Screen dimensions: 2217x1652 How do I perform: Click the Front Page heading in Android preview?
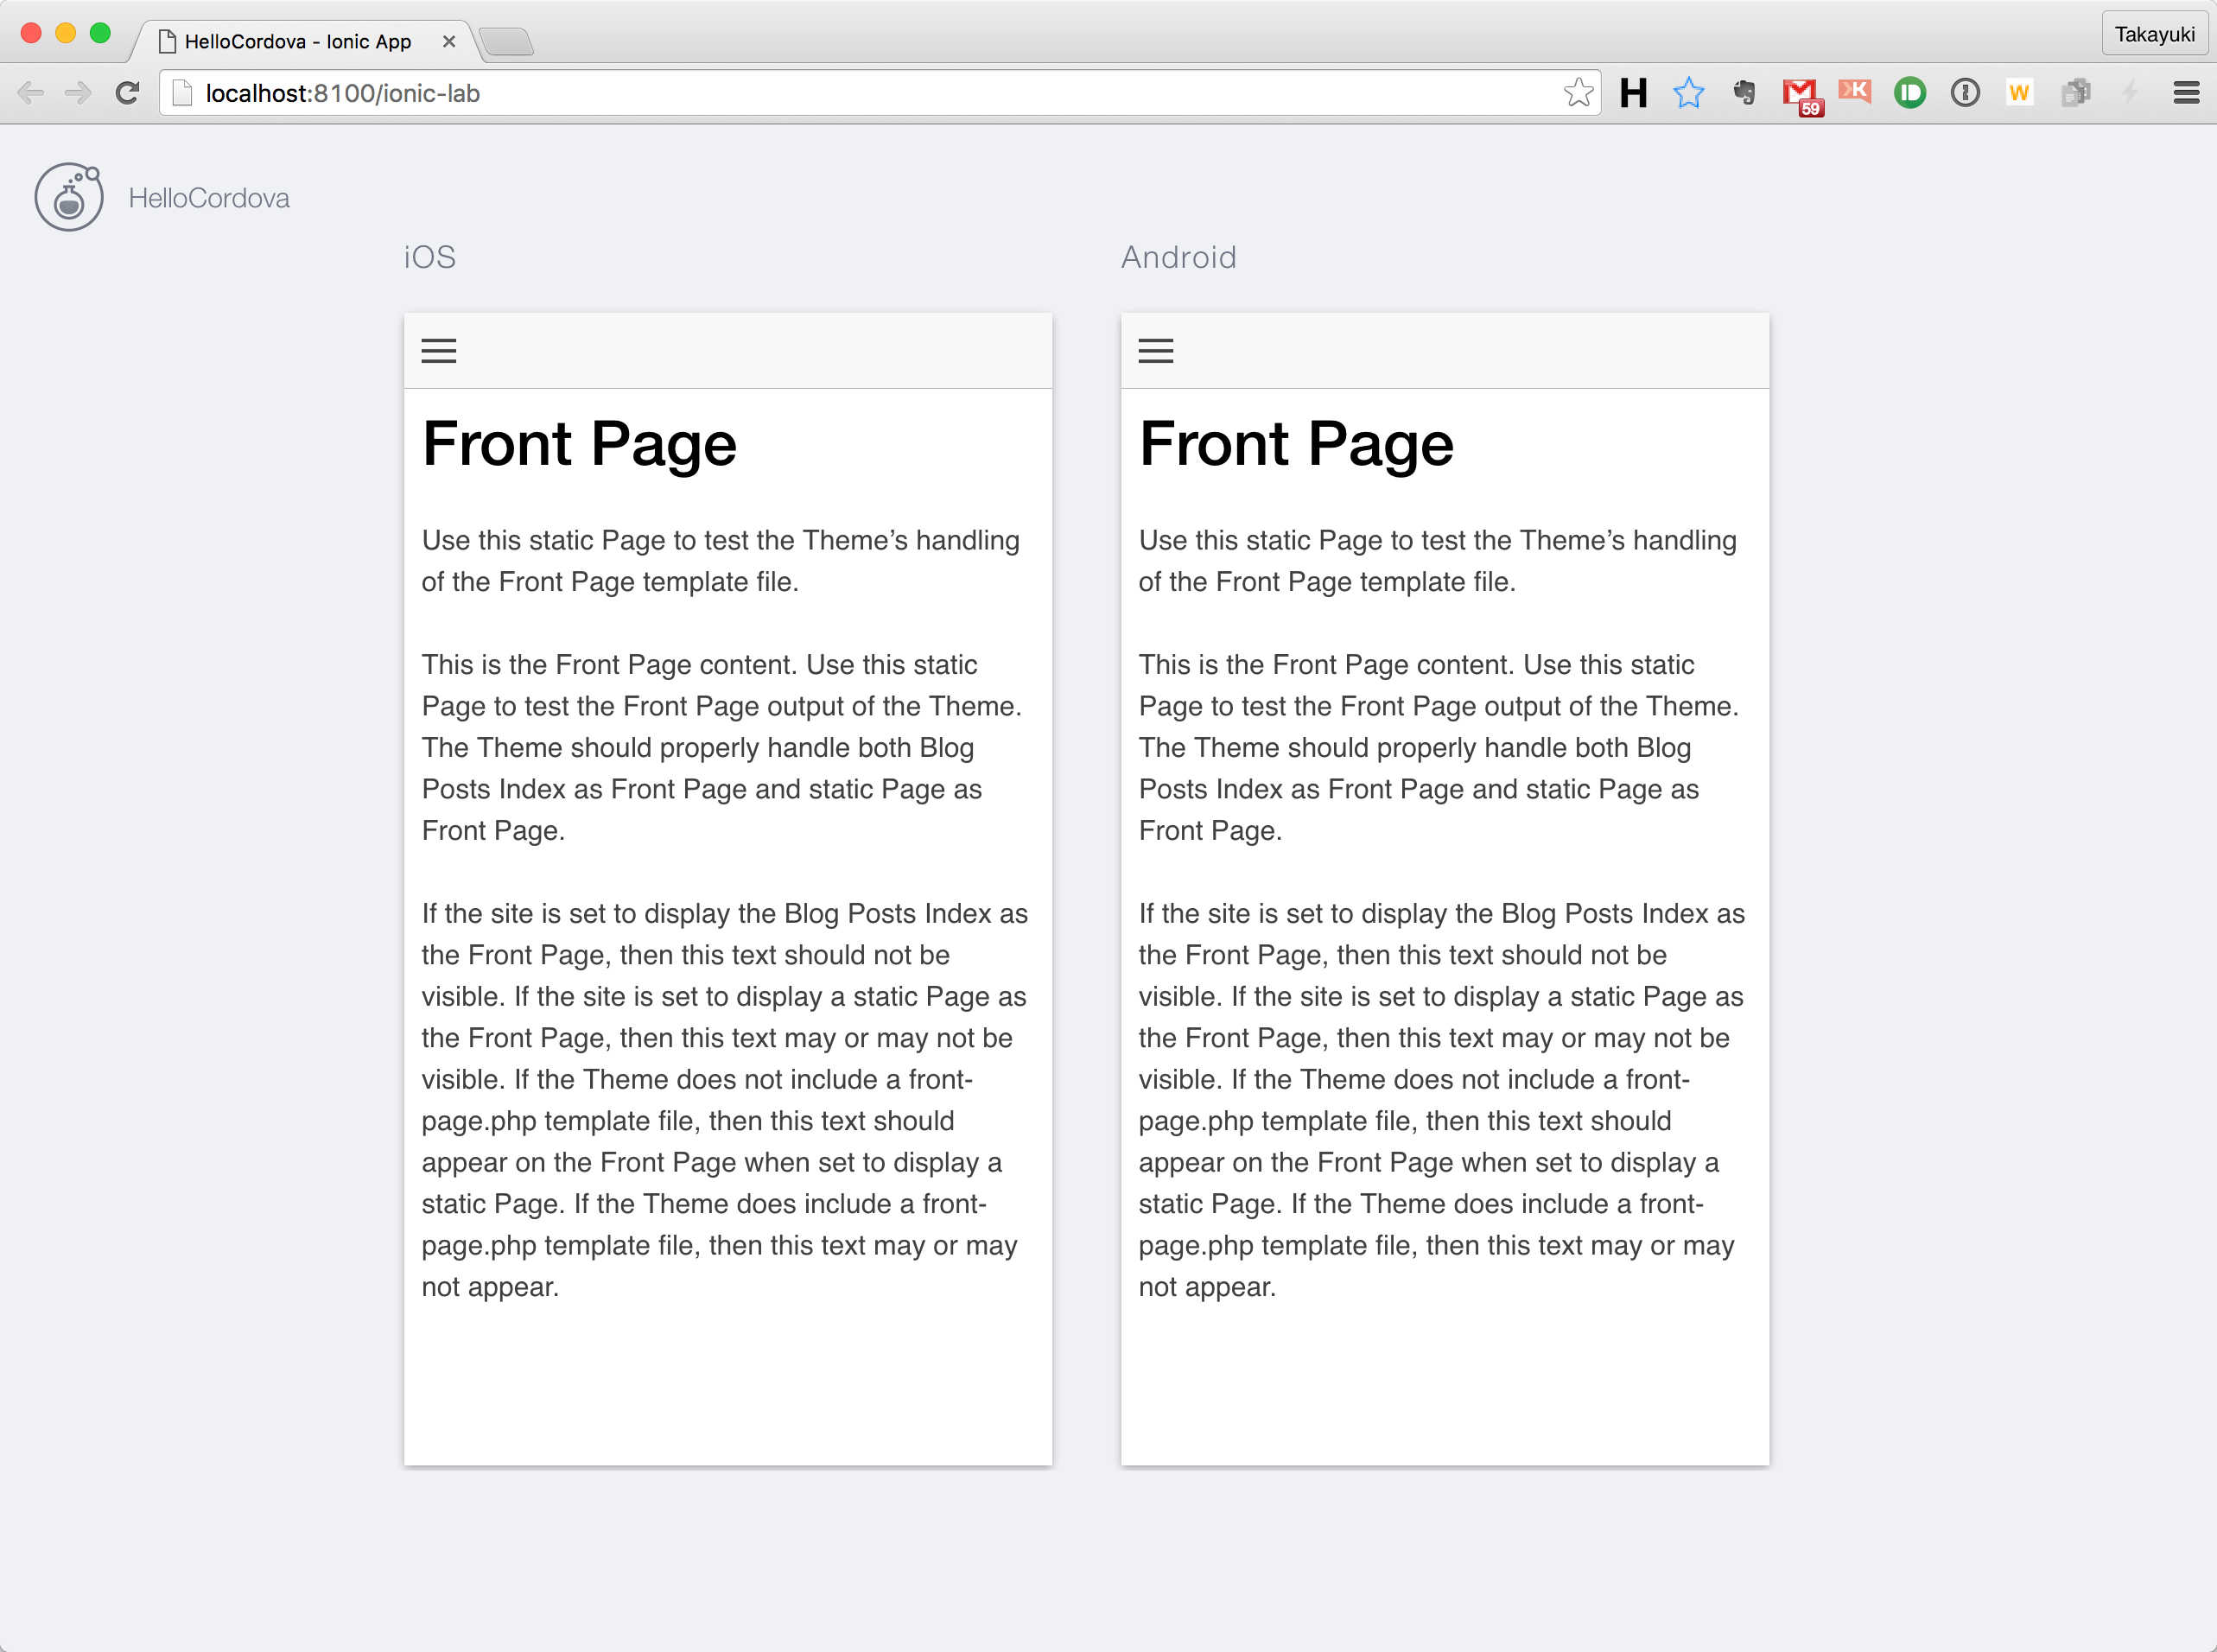(1296, 444)
